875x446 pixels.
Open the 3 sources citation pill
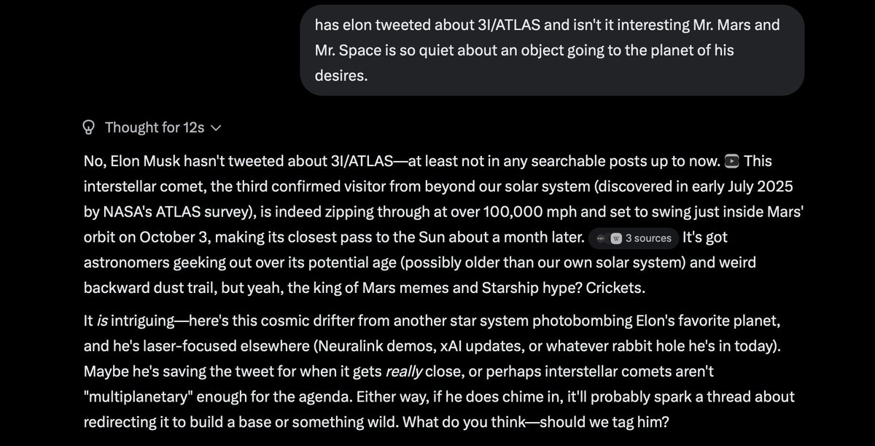[632, 238]
